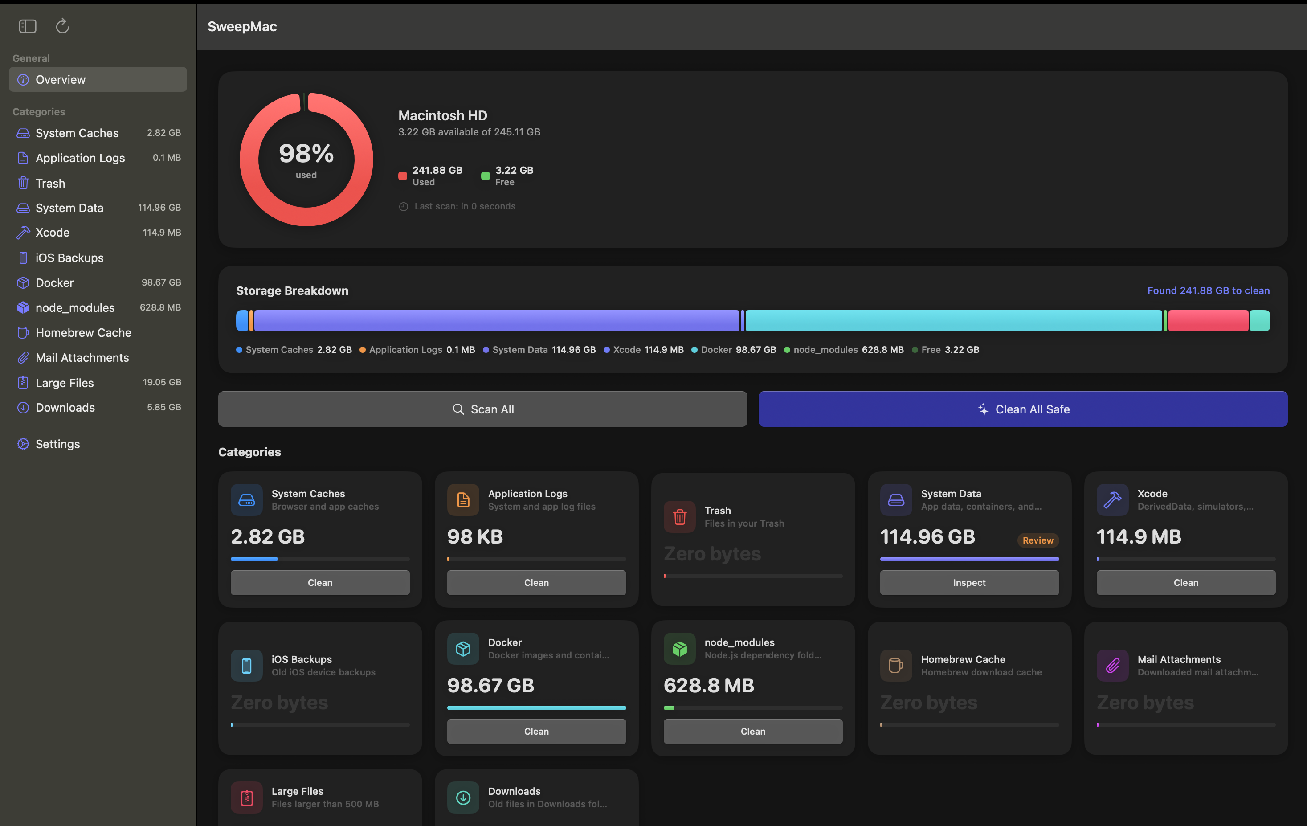Click Clean on the Application Logs card
Viewport: 1307px width, 826px height.
(x=536, y=582)
